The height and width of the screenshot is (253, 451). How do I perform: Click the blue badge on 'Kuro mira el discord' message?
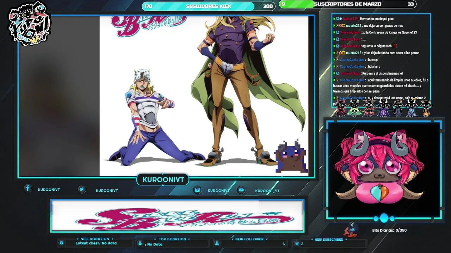[338, 73]
